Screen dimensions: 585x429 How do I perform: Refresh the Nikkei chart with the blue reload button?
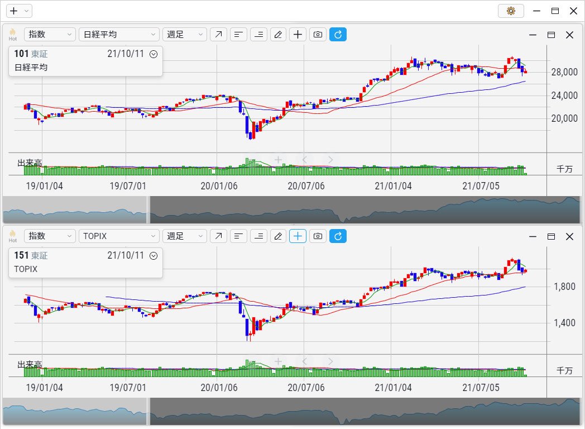pos(338,34)
